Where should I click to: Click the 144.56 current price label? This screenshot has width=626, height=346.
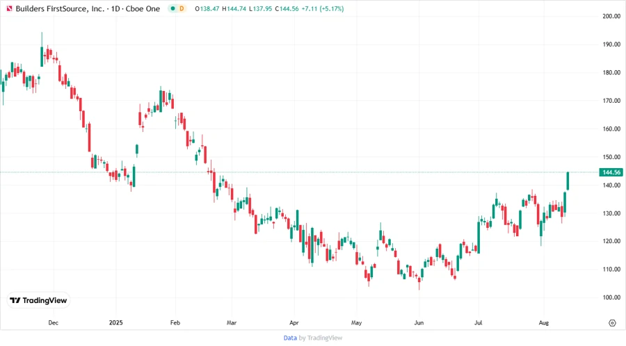click(x=611, y=172)
